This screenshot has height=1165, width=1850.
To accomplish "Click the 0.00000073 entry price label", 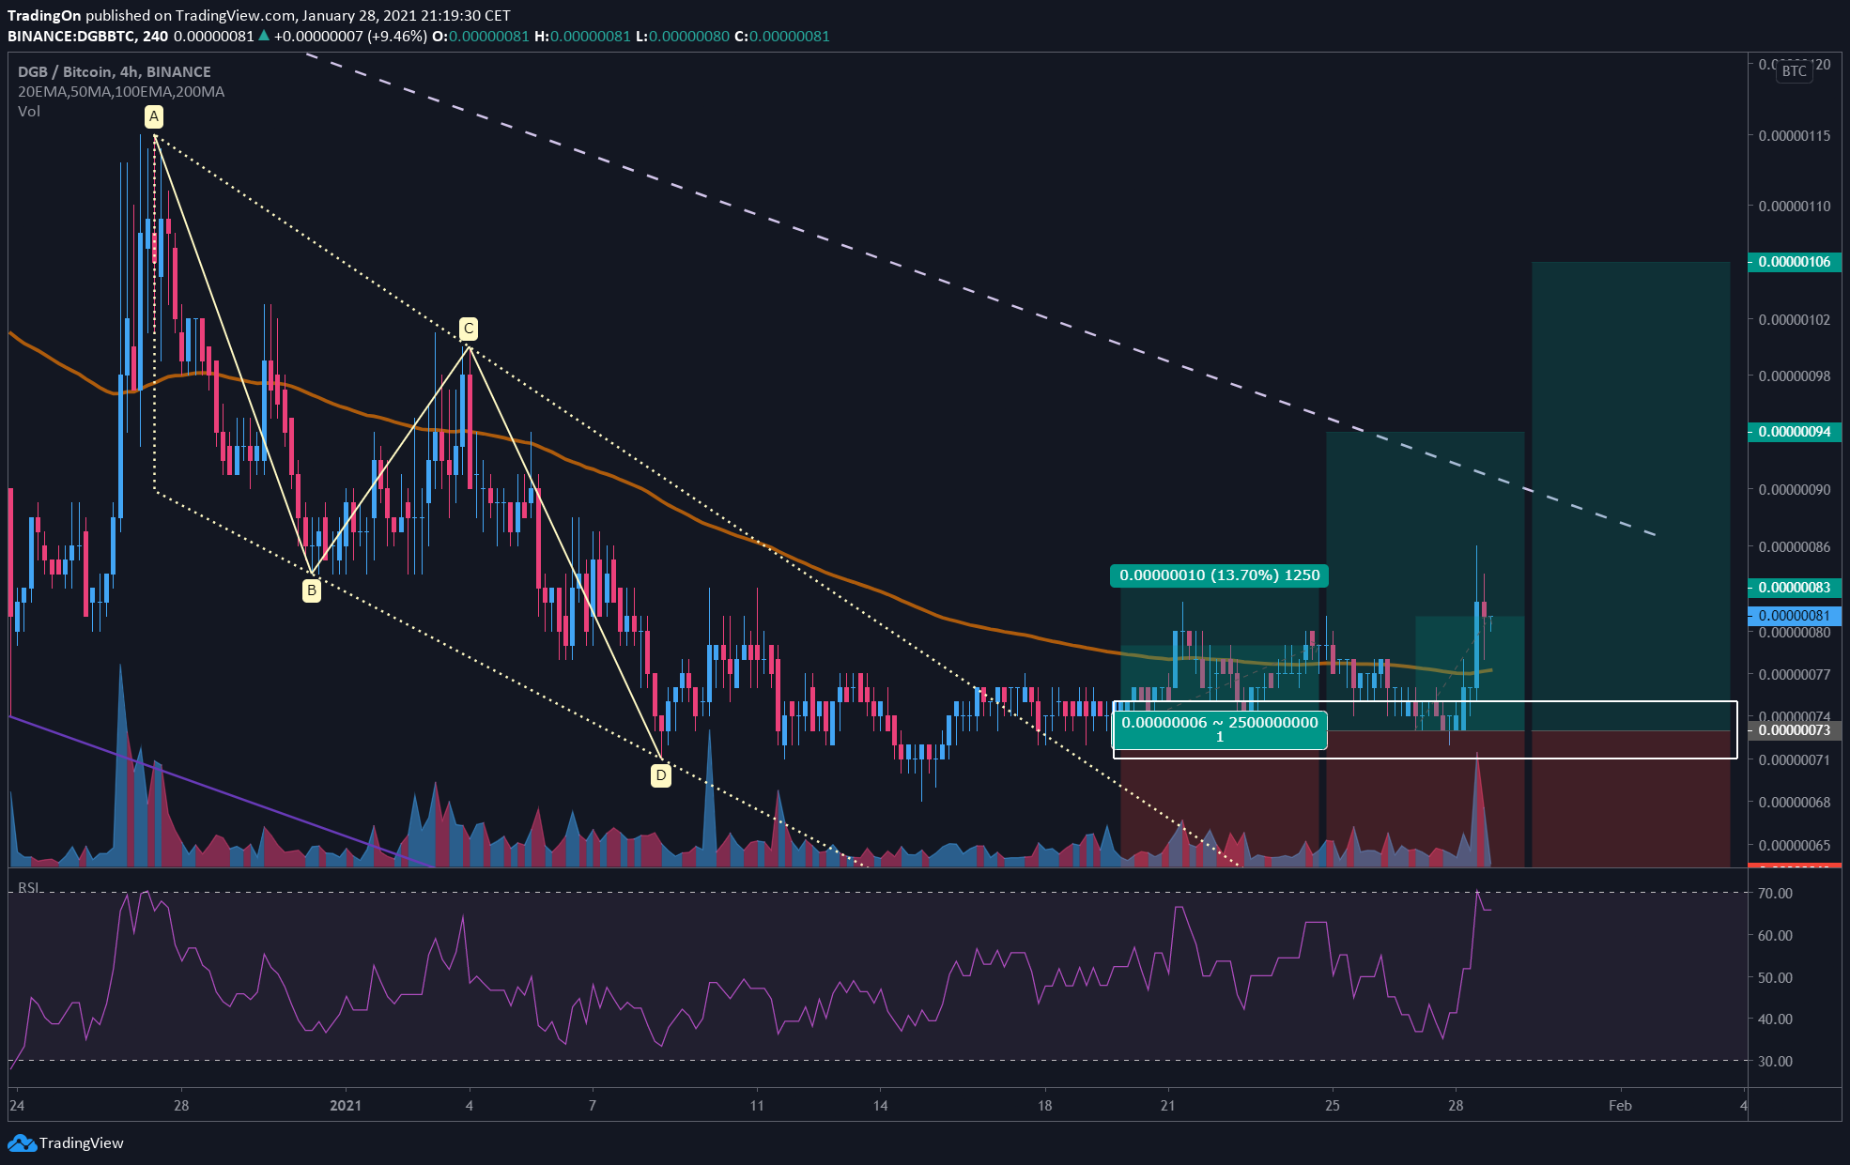I will [x=1795, y=730].
